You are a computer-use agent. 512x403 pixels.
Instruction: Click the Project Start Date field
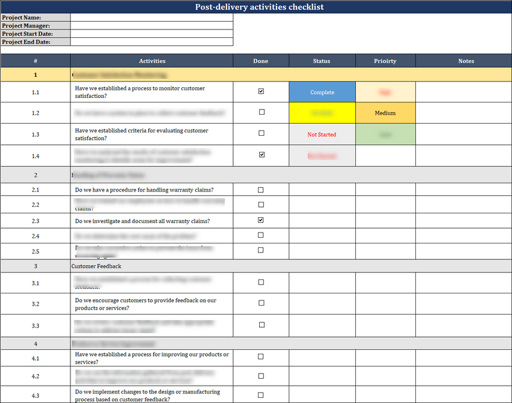click(152, 34)
